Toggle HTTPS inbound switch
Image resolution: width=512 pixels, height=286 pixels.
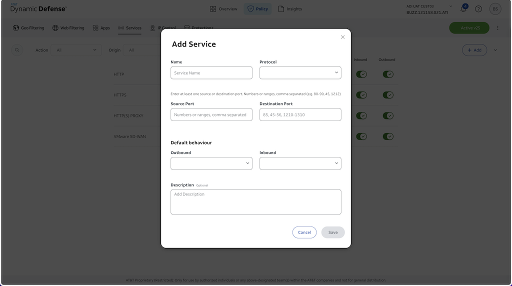point(361,95)
